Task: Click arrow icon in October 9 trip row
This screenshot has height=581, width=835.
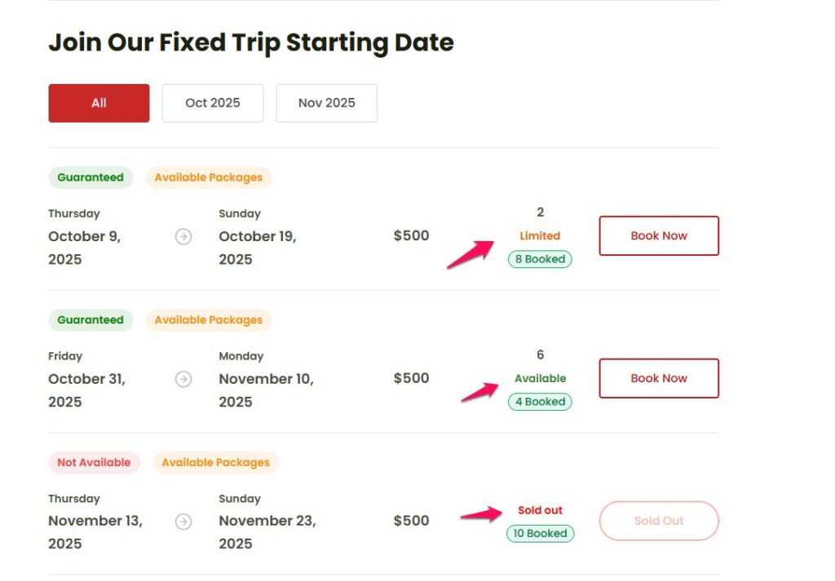Action: point(183,236)
